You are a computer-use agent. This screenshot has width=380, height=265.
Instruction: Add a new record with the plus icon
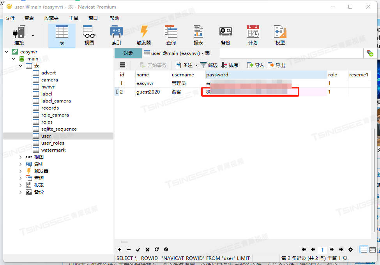[x=119, y=249]
